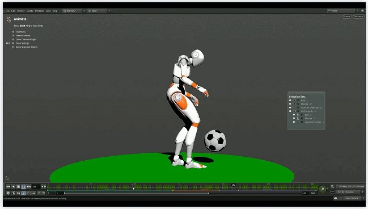Screen dimensions: 368x209
Task: Click the viewport axis gizmo icon
Action: tap(7, 178)
